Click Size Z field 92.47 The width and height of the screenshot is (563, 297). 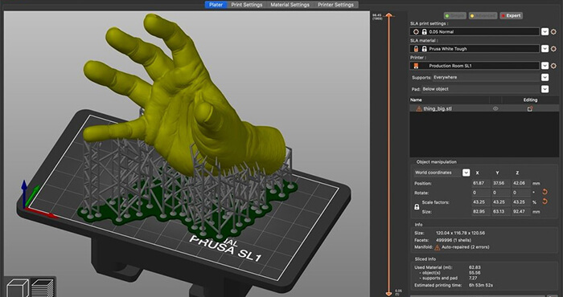tap(521, 212)
